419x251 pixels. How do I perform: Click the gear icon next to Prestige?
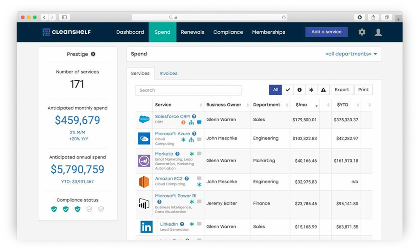[x=93, y=54]
